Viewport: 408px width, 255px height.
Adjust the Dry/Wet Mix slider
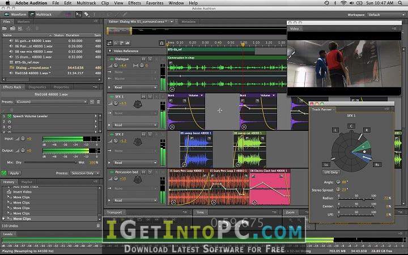[50, 163]
